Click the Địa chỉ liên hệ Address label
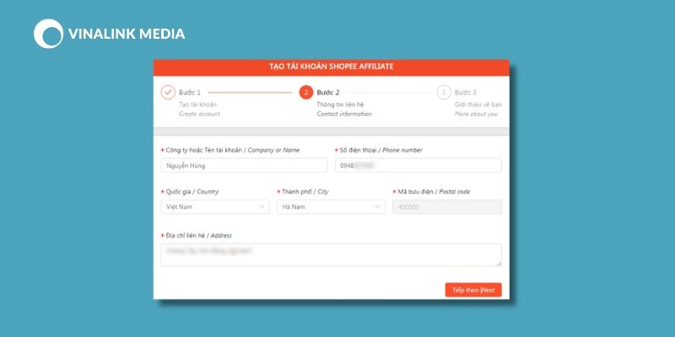The height and width of the screenshot is (337, 675). [x=197, y=236]
